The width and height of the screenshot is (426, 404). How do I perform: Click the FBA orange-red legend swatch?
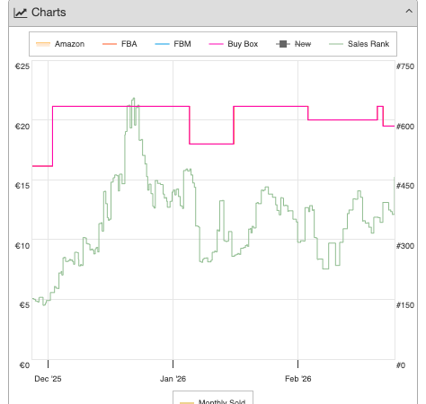click(110, 44)
